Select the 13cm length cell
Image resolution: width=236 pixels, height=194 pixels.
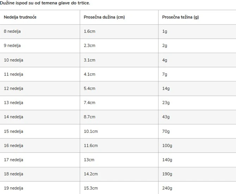(x=88, y=160)
